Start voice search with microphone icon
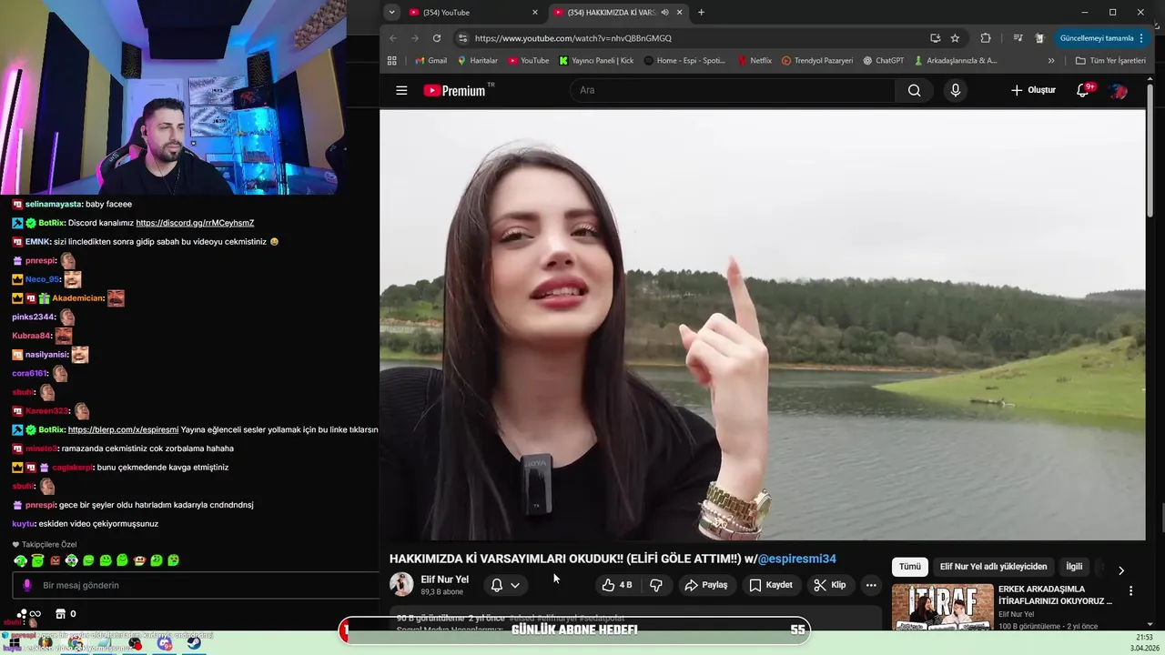 pyautogui.click(x=955, y=90)
